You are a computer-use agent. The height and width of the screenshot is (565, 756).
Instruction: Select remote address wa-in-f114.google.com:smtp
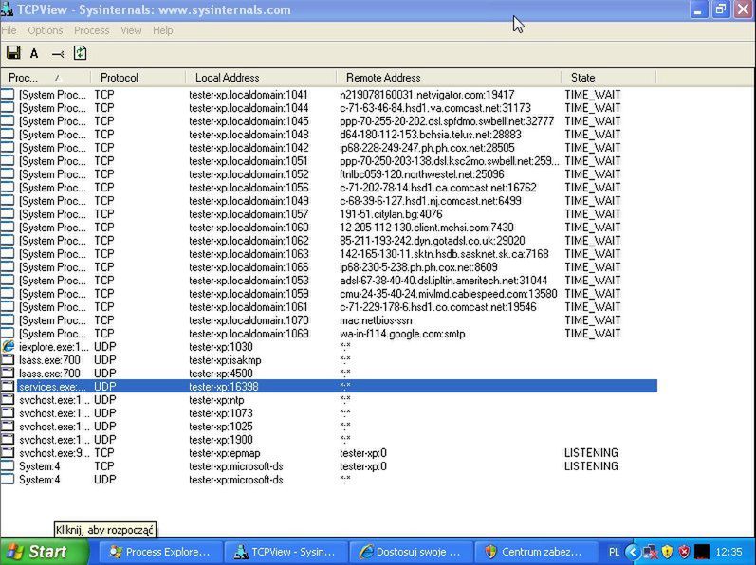[402, 334]
